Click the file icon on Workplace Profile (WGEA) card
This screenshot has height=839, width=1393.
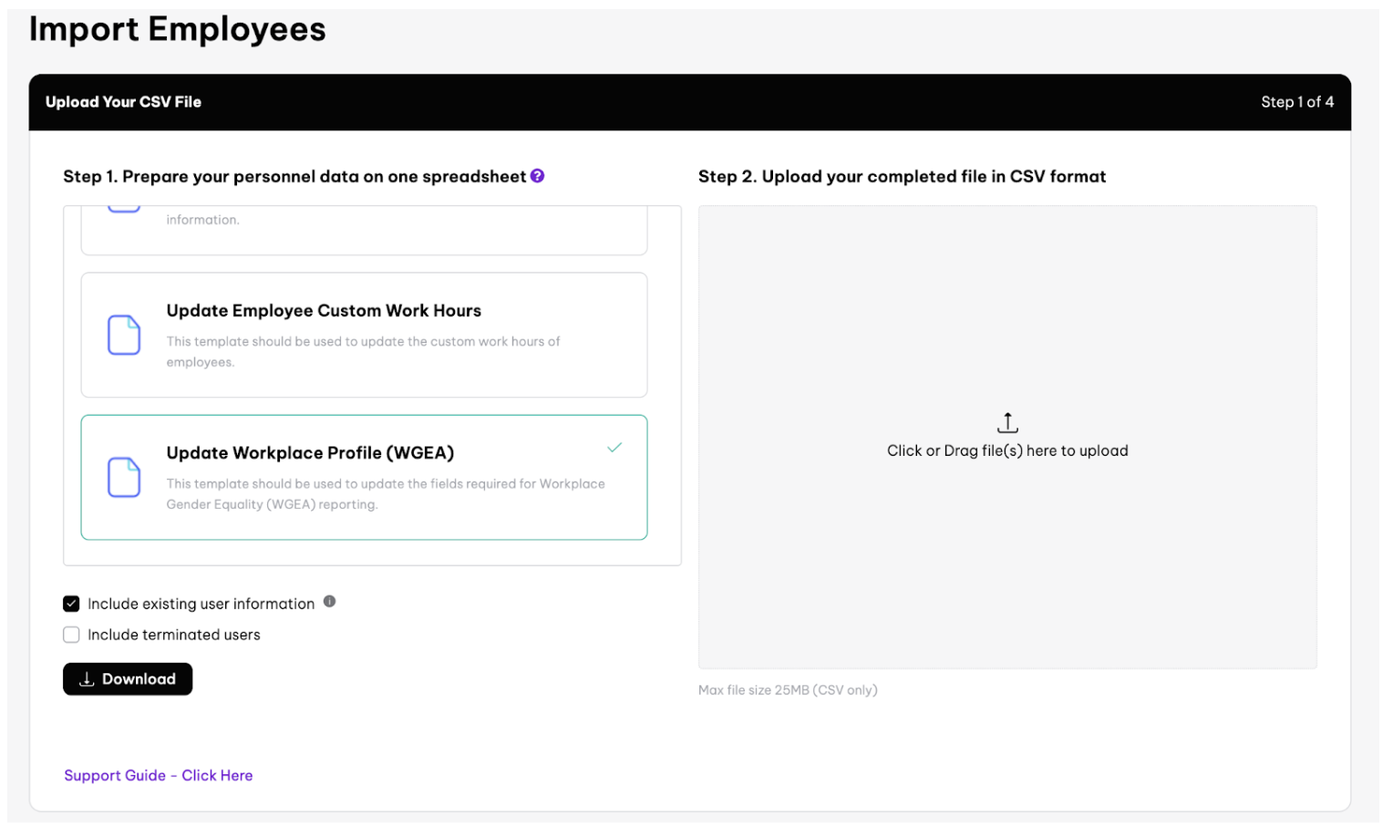124,477
